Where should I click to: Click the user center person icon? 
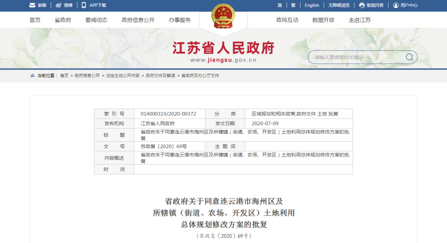pyautogui.click(x=396, y=5)
